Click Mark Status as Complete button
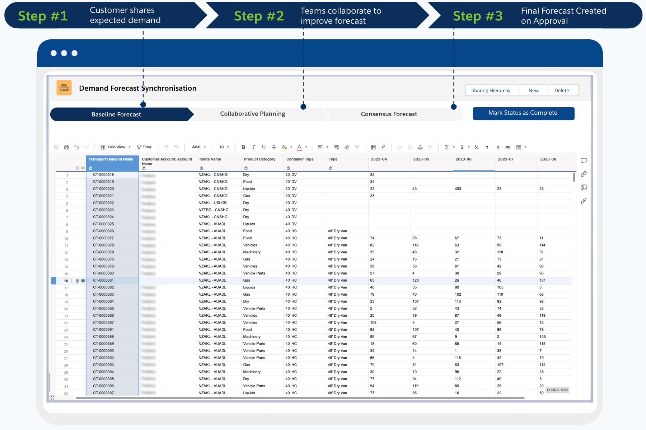Screen dimensions: 646x430 pyautogui.click(x=523, y=113)
